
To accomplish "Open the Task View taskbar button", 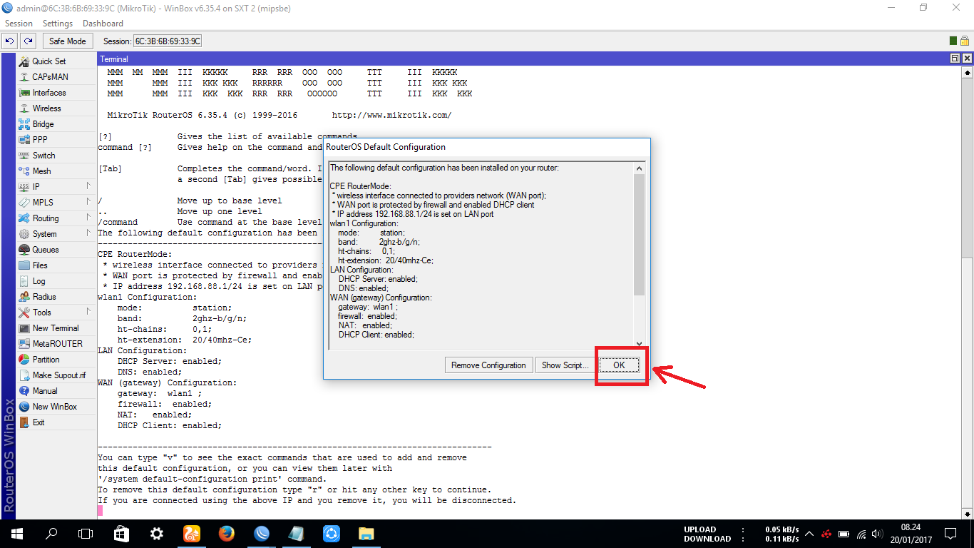I will [86, 534].
